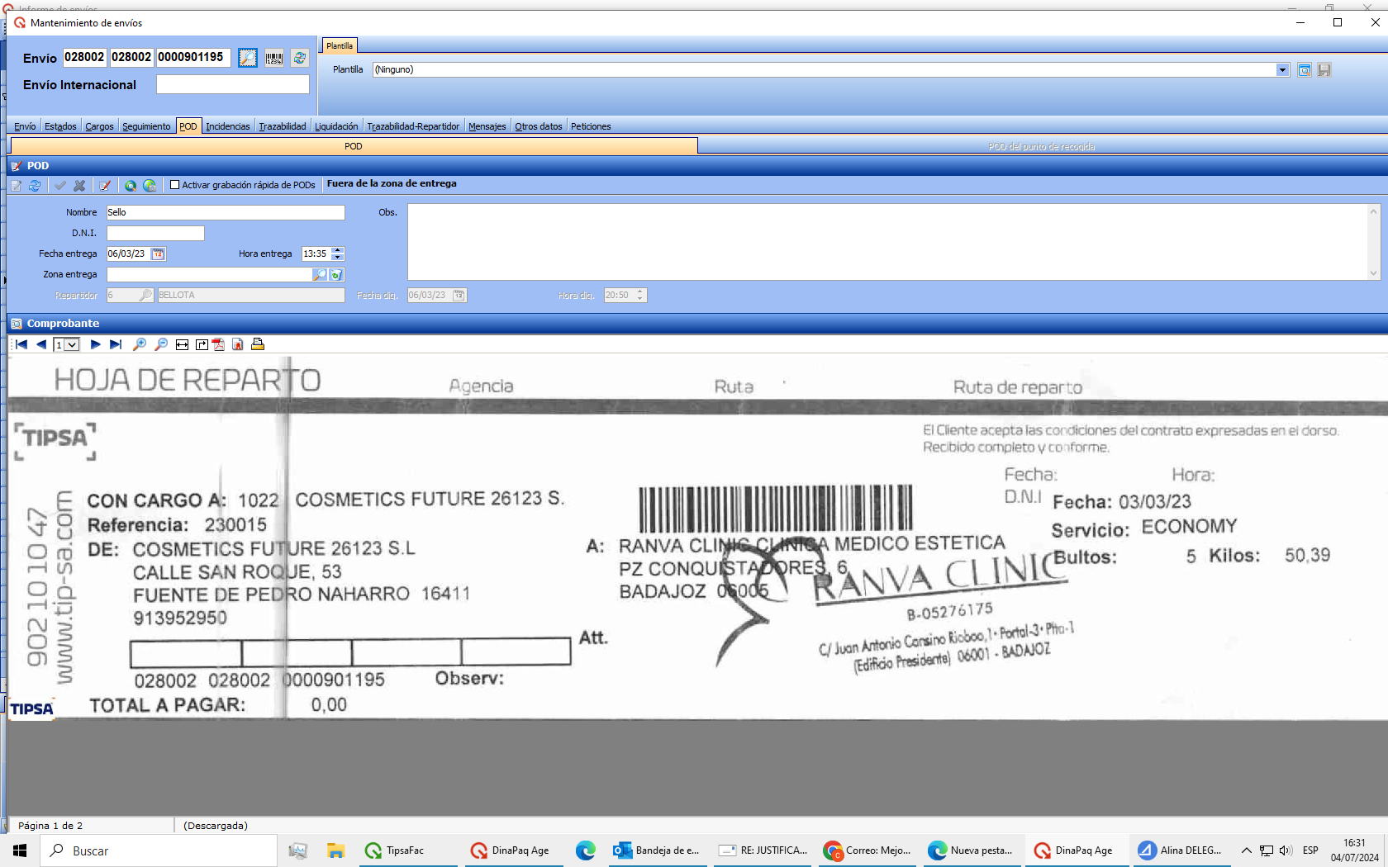The height and width of the screenshot is (867, 1388).
Task: Expand the page number selector dropdown
Action: pyautogui.click(x=73, y=344)
